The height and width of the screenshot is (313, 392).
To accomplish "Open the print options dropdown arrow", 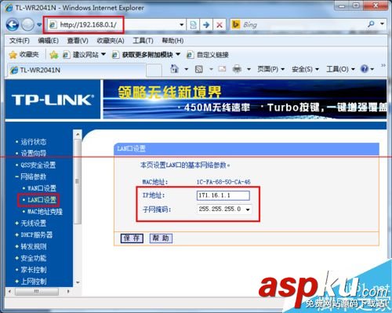I will [249, 69].
